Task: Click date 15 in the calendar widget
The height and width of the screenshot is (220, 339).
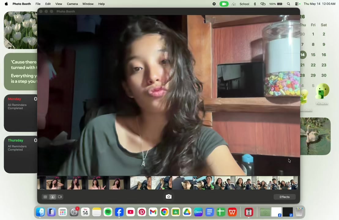Action: tap(313, 55)
